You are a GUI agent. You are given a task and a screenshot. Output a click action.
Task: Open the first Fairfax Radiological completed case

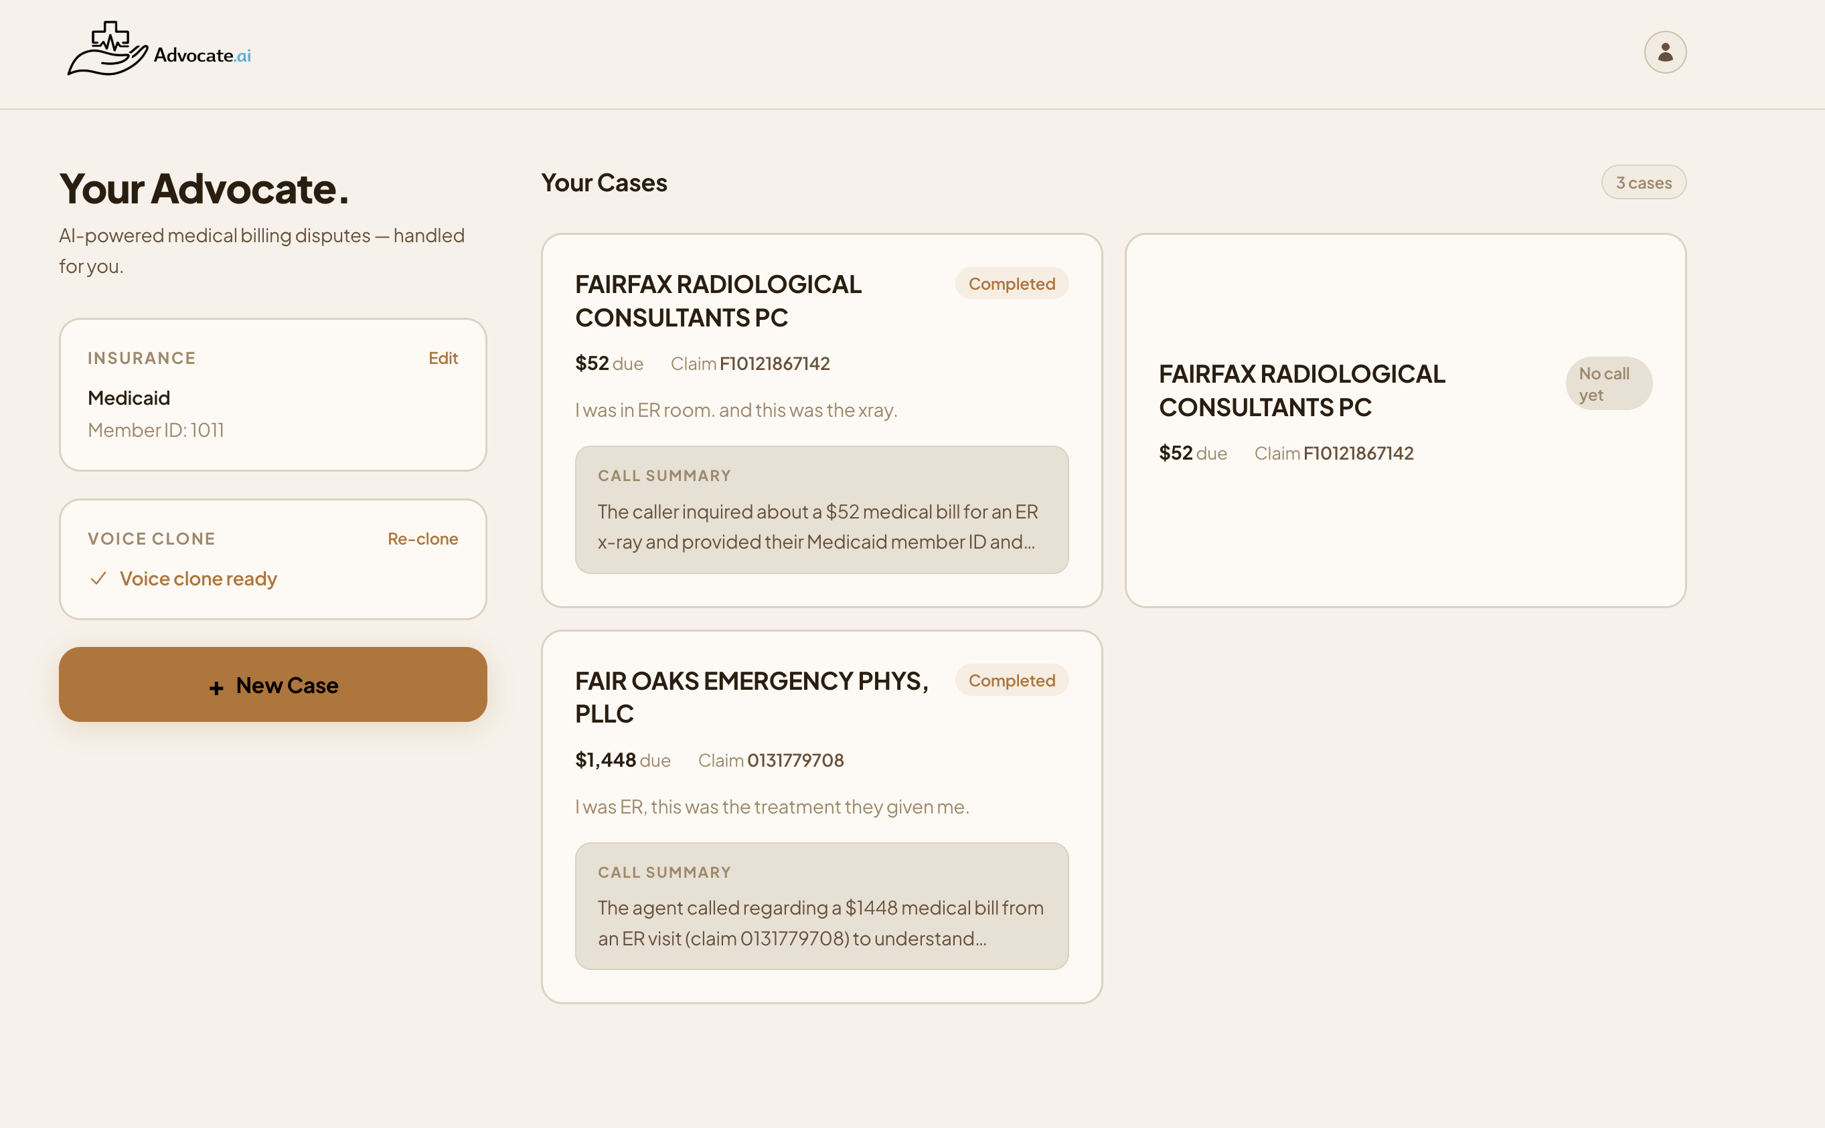point(717,300)
